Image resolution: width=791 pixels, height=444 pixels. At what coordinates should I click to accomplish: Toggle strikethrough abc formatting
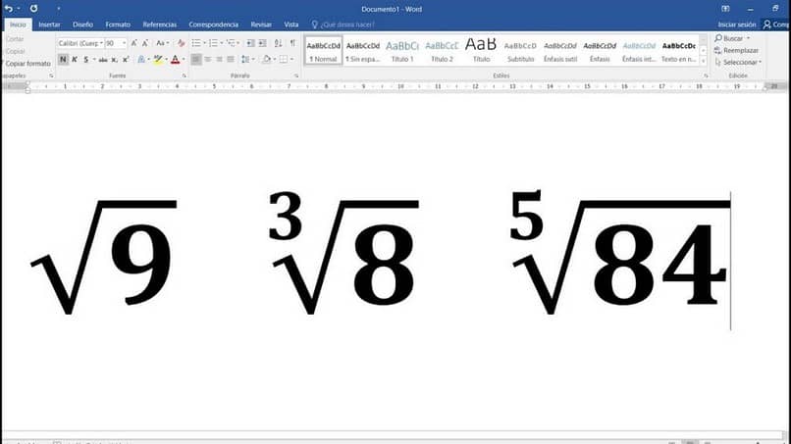pos(103,60)
